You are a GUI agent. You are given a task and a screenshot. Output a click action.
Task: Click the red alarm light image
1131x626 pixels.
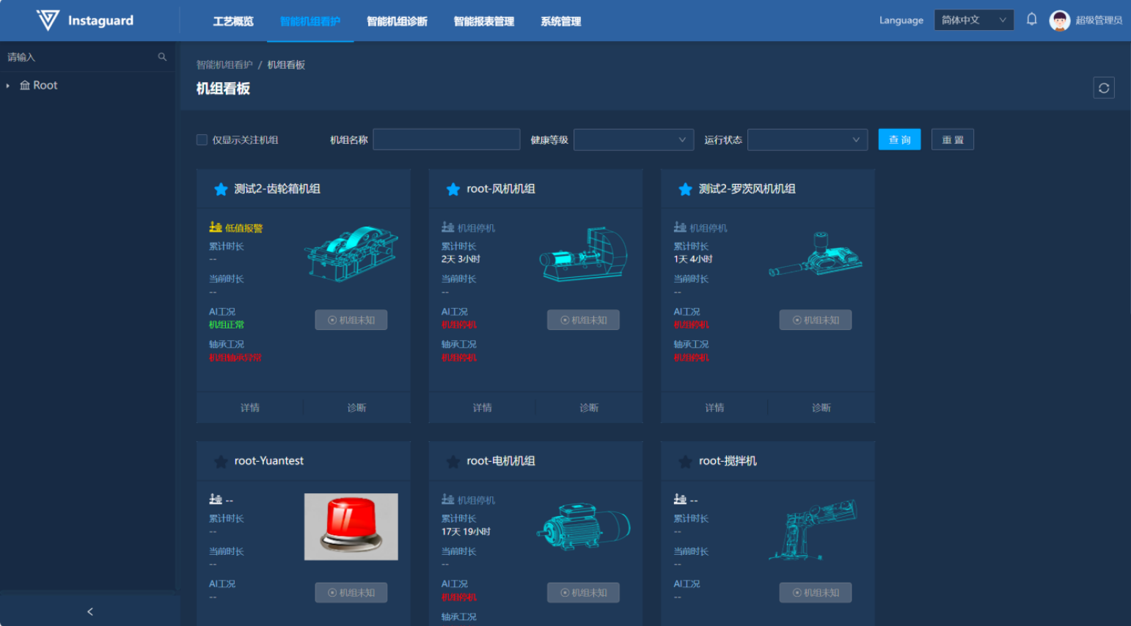point(351,527)
